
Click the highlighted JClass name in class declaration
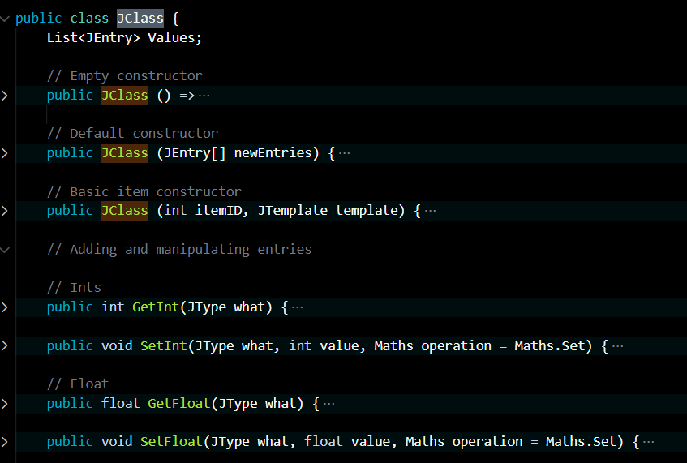(140, 18)
